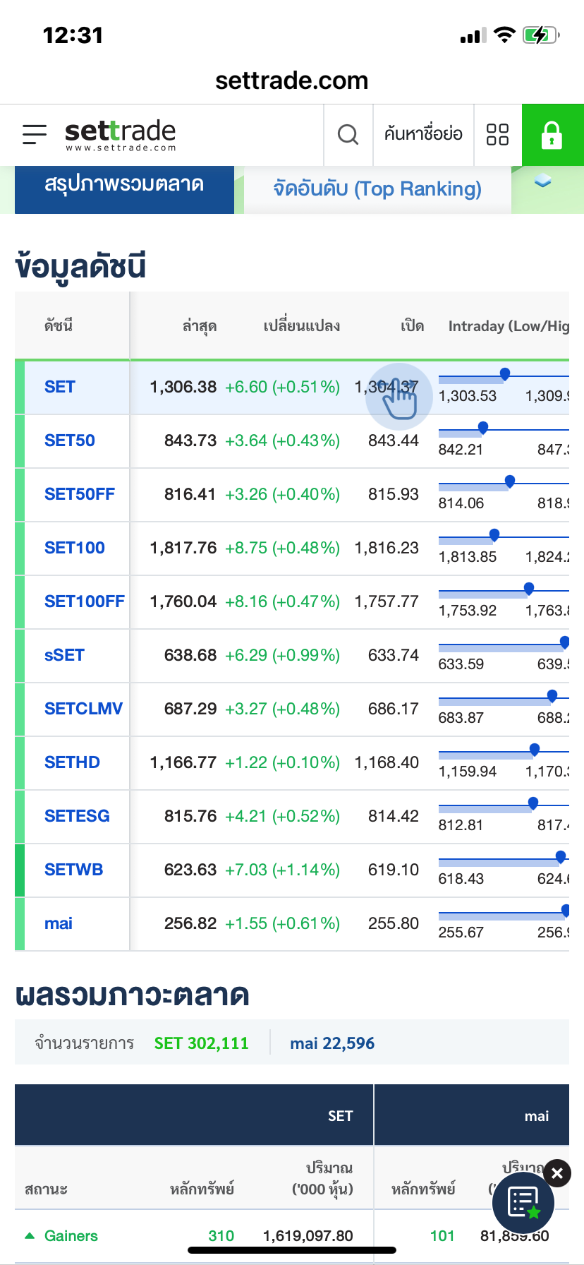Open the sSET index link
This screenshot has width=584, height=1265.
click(64, 655)
